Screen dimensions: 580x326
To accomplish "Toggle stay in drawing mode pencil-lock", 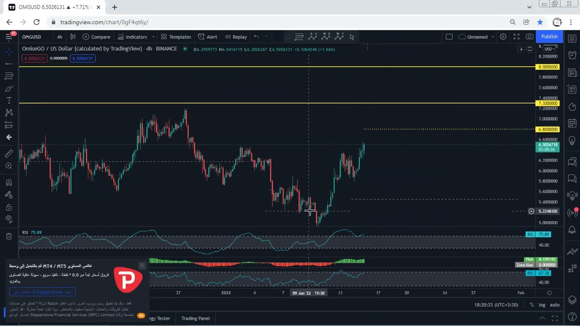I will [x=9, y=195].
